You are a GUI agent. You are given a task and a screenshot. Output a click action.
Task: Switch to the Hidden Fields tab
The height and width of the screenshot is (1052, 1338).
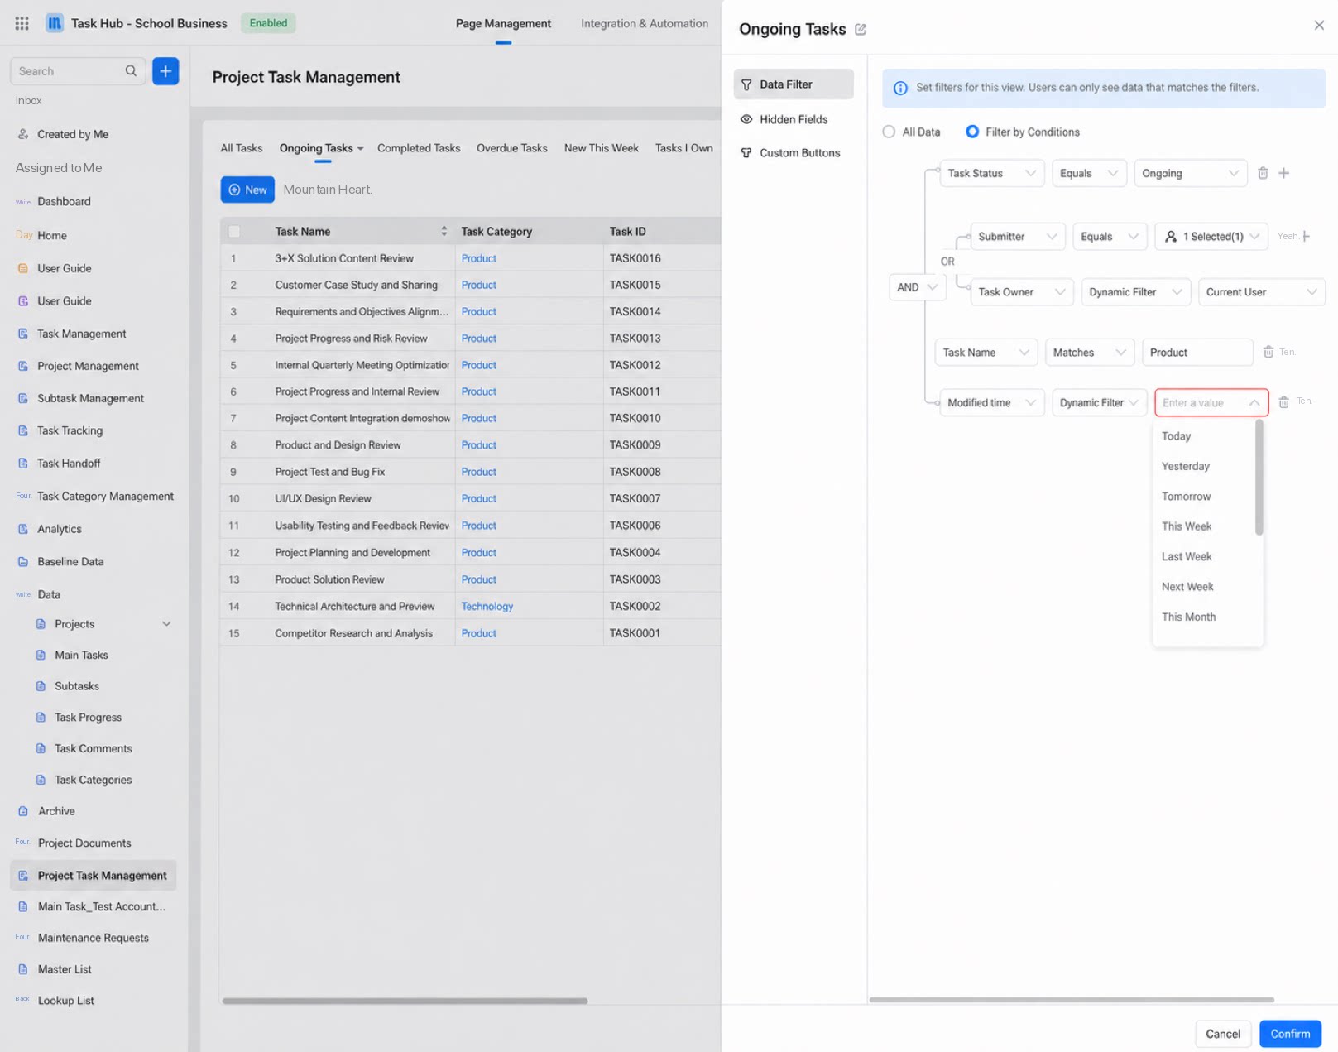coord(793,119)
